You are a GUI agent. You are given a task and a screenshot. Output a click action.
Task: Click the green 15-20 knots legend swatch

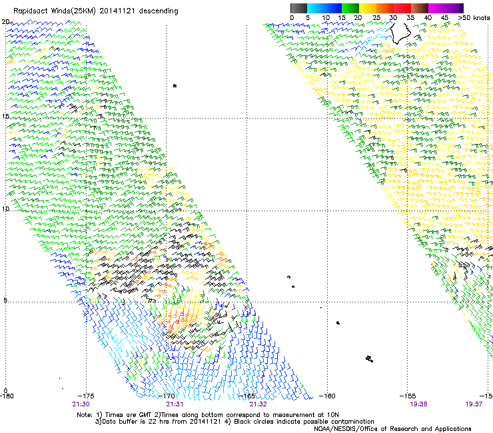350,8
